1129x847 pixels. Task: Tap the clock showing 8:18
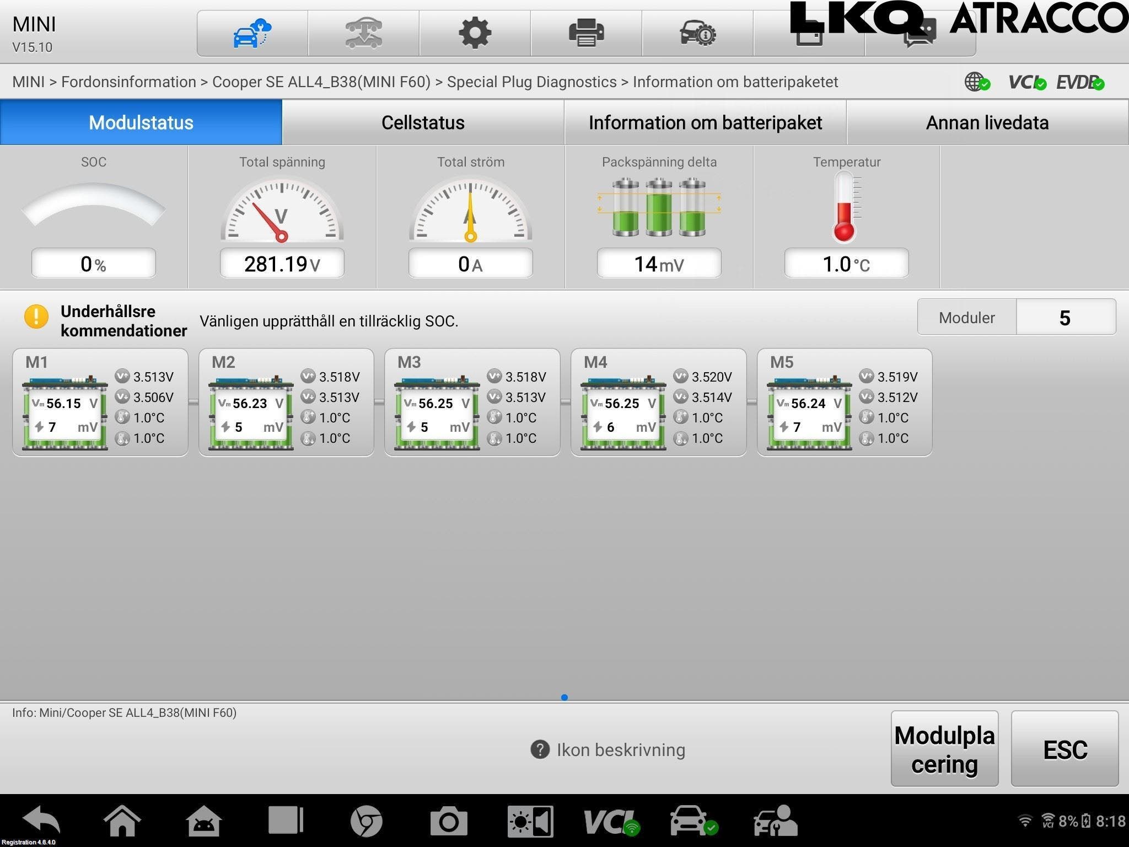1110,822
